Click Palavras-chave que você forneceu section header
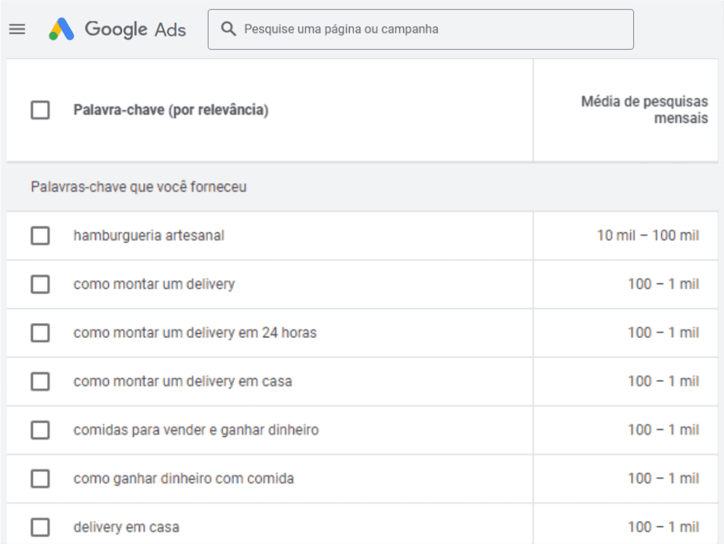Viewport: 724px width, 544px height. 139,187
